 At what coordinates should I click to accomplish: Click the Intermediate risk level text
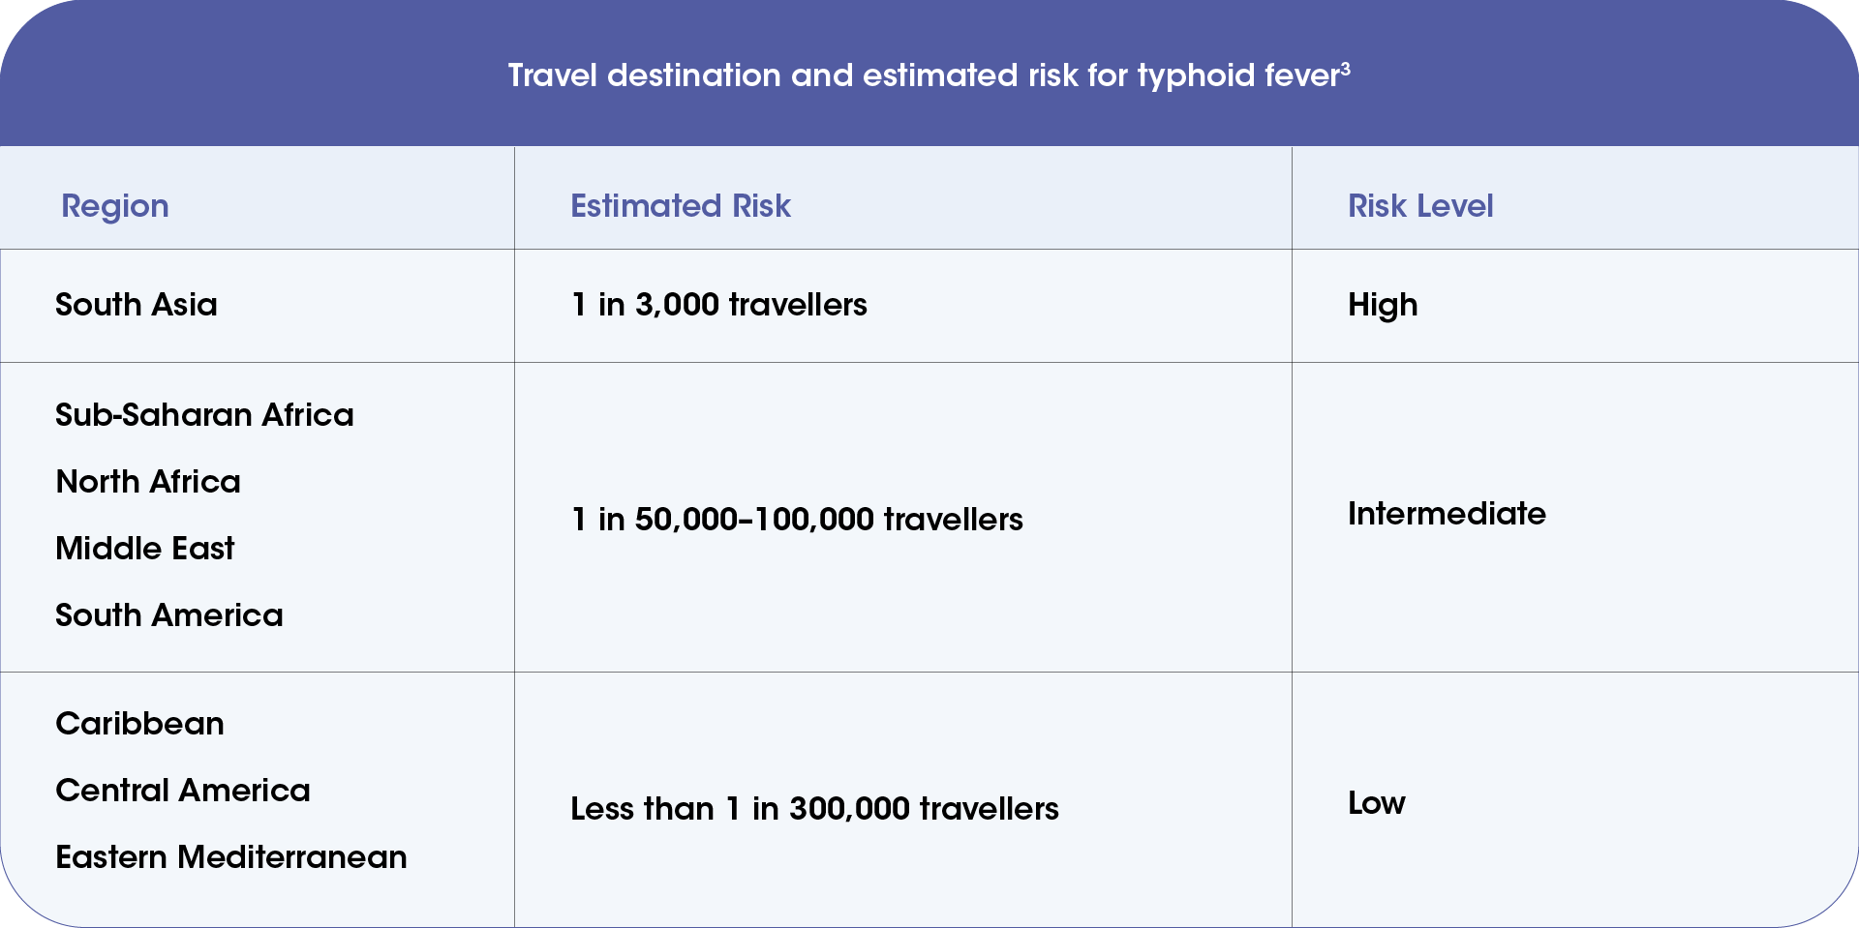(x=1447, y=514)
